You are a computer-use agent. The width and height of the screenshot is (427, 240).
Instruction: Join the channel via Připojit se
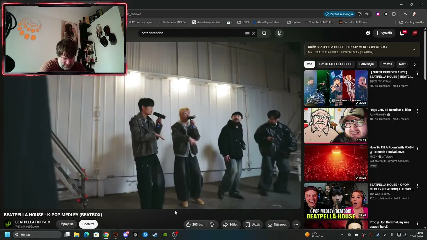pos(66,224)
